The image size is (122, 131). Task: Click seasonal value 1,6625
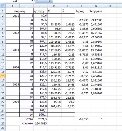(x=68, y=24)
